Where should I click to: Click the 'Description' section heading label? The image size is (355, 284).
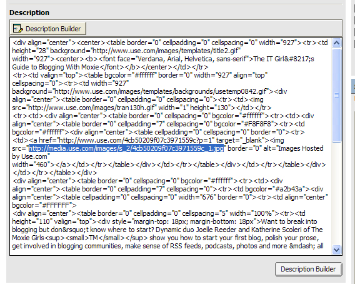[29, 13]
